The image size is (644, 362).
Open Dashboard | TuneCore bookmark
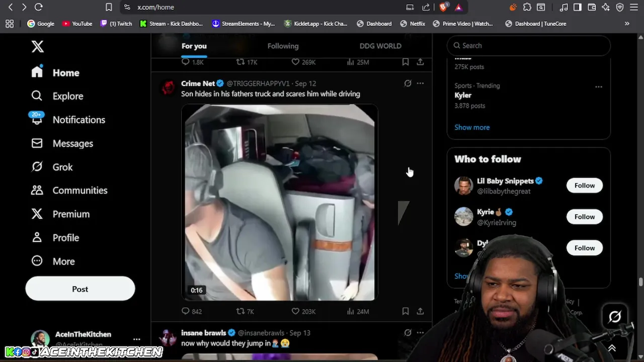(536, 24)
